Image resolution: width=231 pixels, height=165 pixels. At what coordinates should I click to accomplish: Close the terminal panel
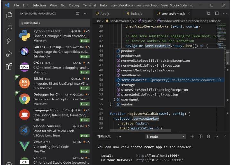pos(225,137)
